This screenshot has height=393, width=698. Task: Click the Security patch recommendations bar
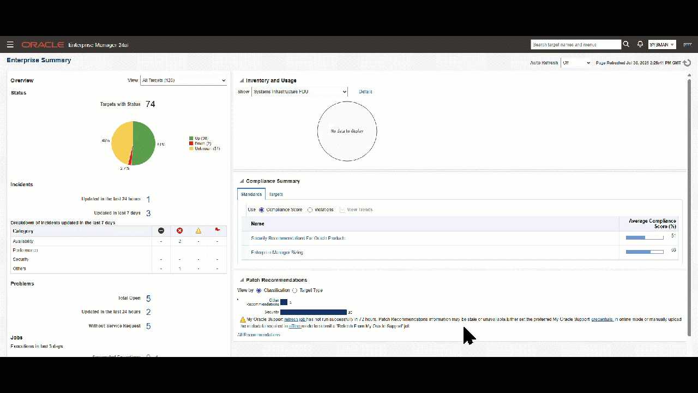pos(314,312)
